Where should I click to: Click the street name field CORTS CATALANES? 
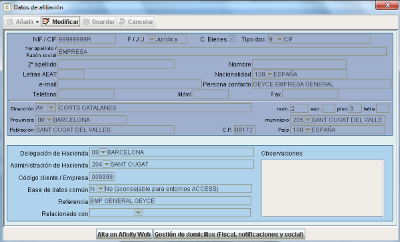pyautogui.click(x=155, y=108)
